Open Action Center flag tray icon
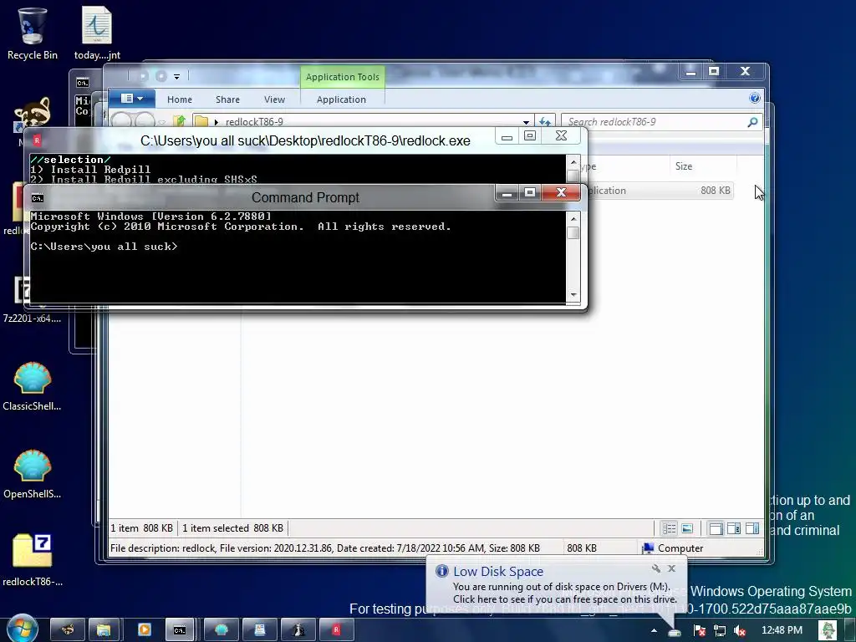This screenshot has height=642, width=856. [x=700, y=630]
